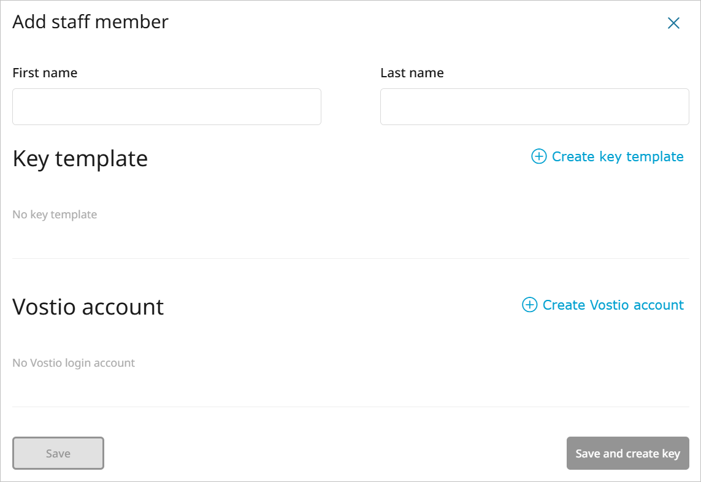Image resolution: width=701 pixels, height=482 pixels.
Task: Select the Create Vostio account link
Action: coord(613,305)
